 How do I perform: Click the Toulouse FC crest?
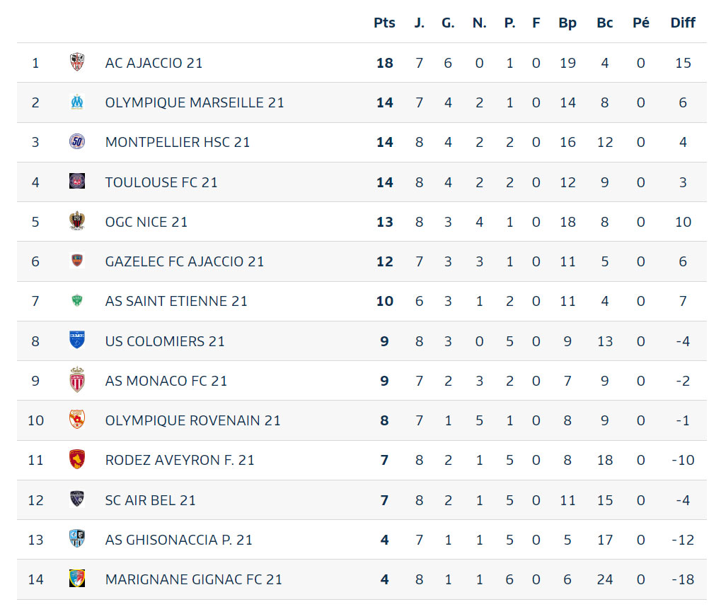click(77, 182)
